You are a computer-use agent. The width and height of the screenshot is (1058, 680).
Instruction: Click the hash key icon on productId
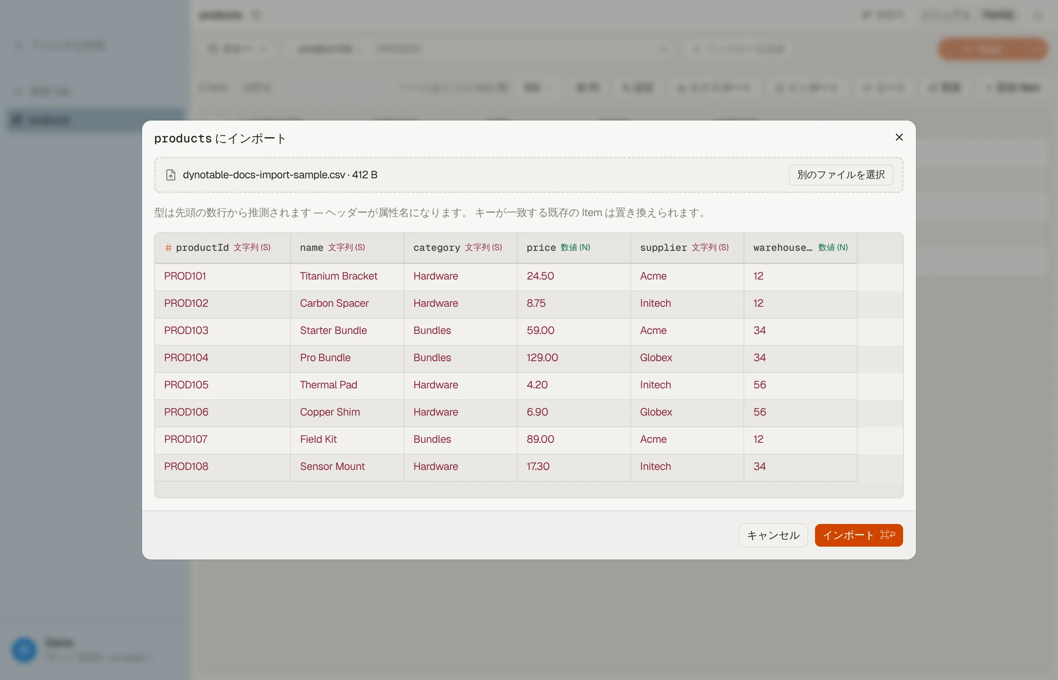pyautogui.click(x=168, y=248)
